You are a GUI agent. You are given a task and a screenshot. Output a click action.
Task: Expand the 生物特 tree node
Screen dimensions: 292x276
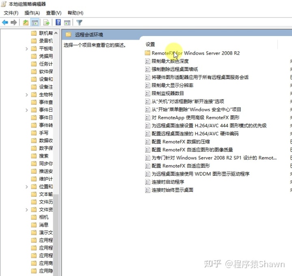point(27,95)
